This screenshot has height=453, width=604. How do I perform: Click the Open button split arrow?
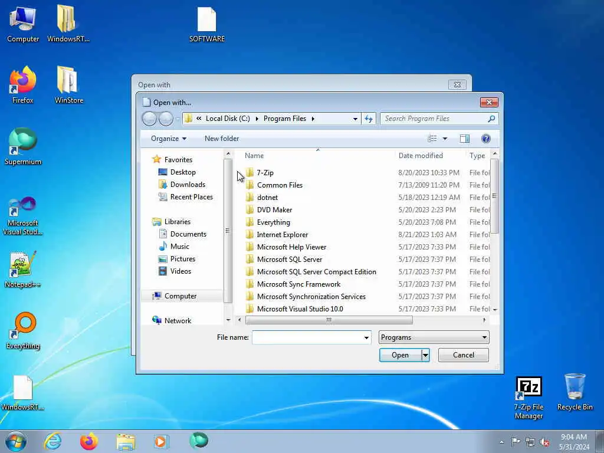[x=426, y=355]
